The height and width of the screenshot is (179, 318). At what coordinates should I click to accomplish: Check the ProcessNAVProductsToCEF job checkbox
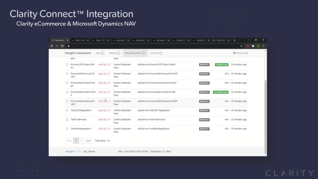click(x=67, y=101)
